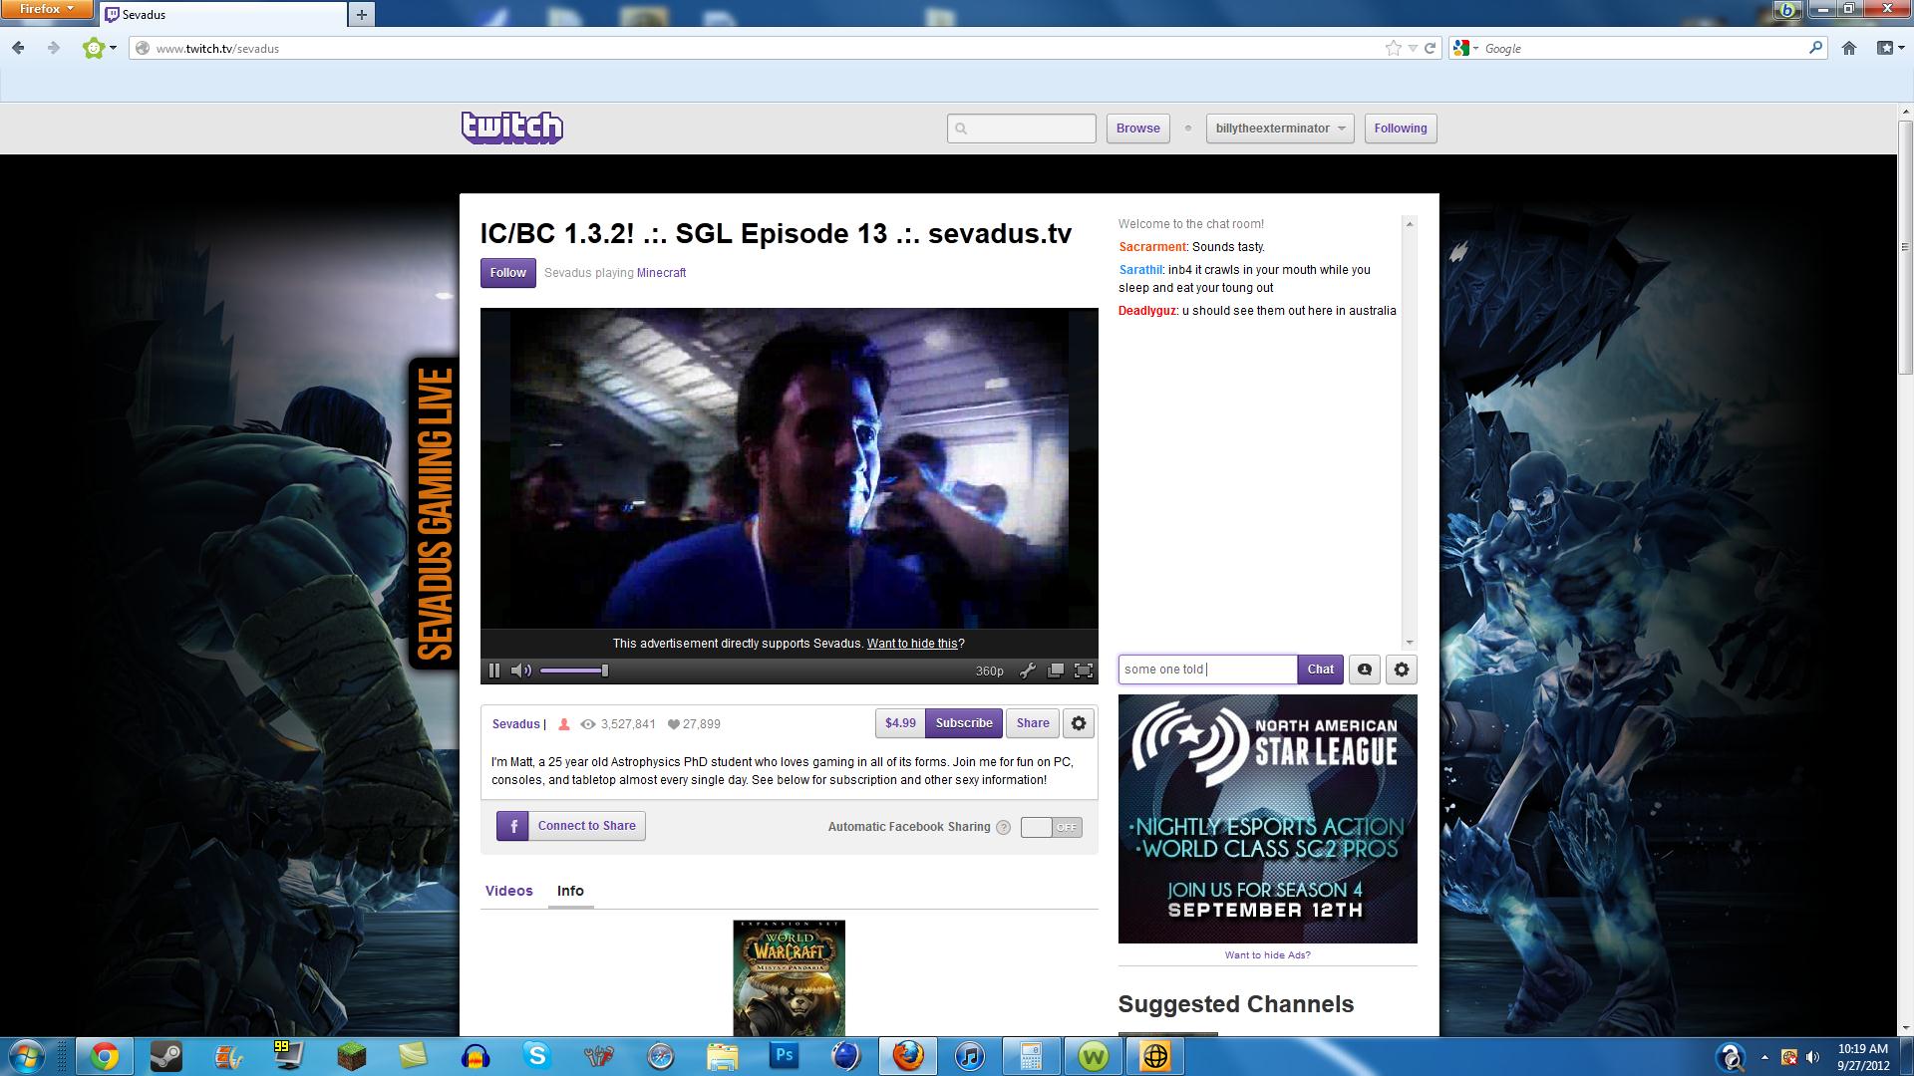The image size is (1914, 1076).
Task: Open Deadlyguz's chat profile
Action: [x=1147, y=311]
